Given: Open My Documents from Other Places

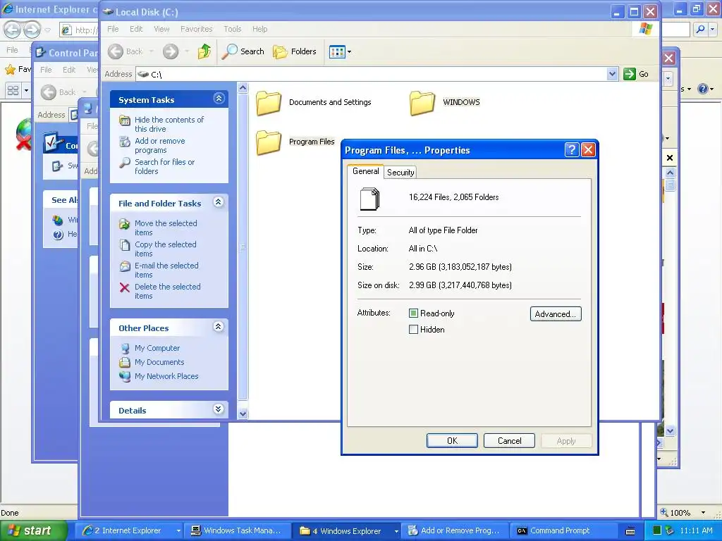Looking at the screenshot, I should coord(159,362).
